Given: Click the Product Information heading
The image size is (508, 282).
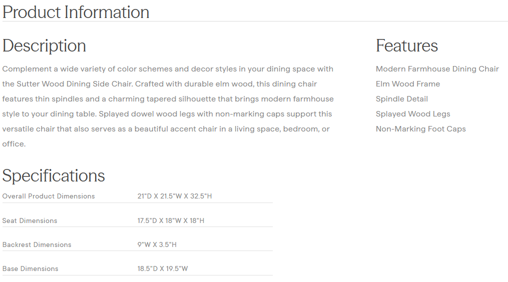Looking at the screenshot, I should tap(76, 12).
